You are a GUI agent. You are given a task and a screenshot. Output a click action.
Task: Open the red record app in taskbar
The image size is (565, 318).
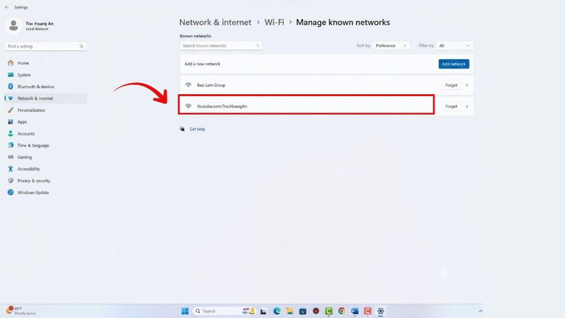click(316, 311)
